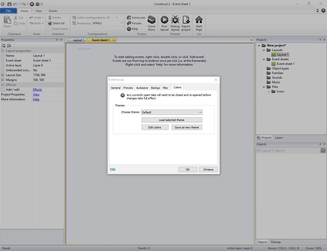Pin the Projects panel
The width and height of the screenshot is (327, 251).
[x=320, y=40]
